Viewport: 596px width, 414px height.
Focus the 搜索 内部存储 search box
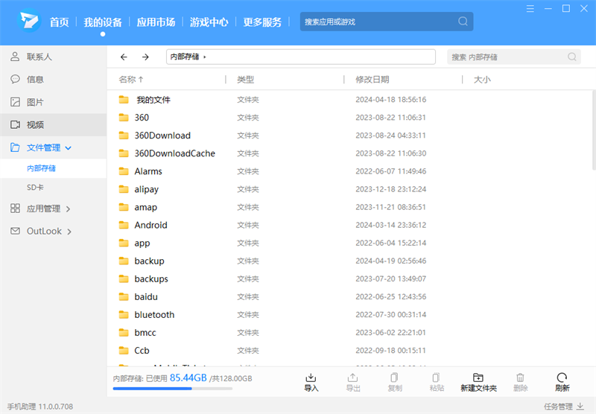[514, 57]
